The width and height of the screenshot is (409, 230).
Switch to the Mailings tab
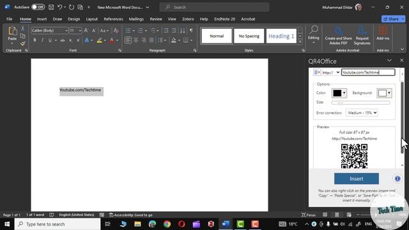136,19
